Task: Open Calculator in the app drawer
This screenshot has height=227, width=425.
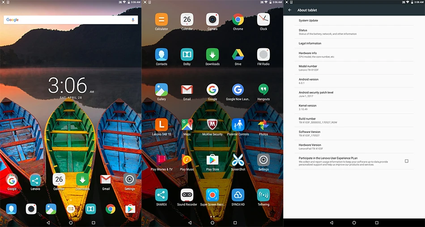Action: (x=161, y=20)
